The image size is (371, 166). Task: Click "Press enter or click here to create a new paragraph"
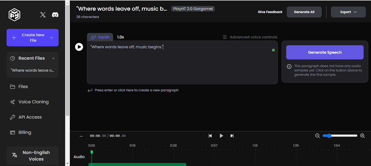pos(137,90)
